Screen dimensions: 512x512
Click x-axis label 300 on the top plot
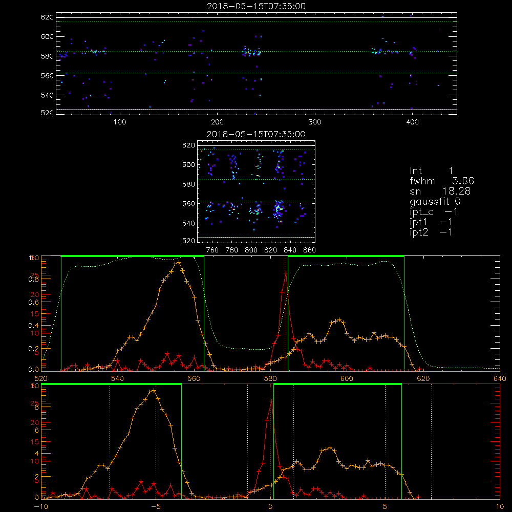(315, 122)
